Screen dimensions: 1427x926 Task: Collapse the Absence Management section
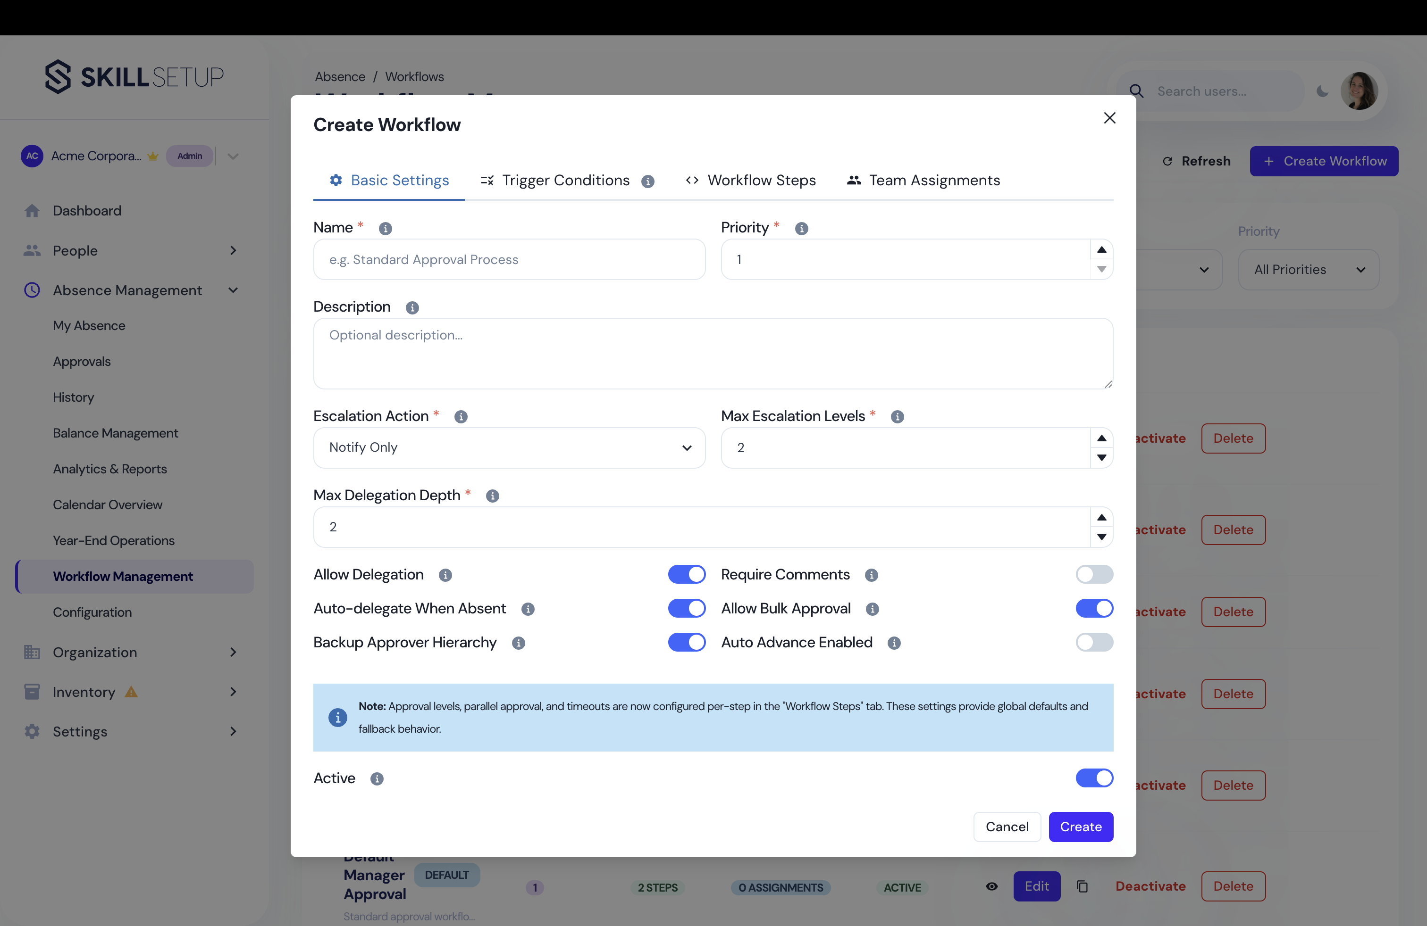click(x=233, y=290)
